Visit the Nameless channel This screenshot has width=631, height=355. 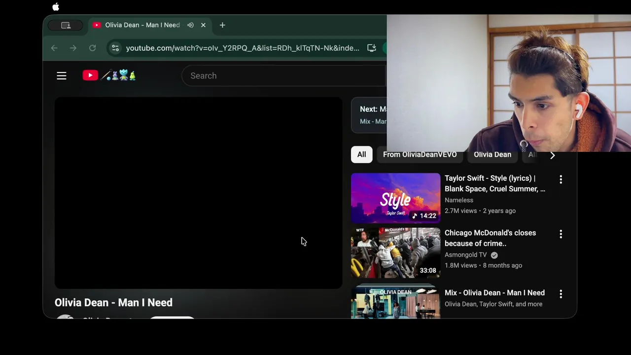pyautogui.click(x=459, y=200)
